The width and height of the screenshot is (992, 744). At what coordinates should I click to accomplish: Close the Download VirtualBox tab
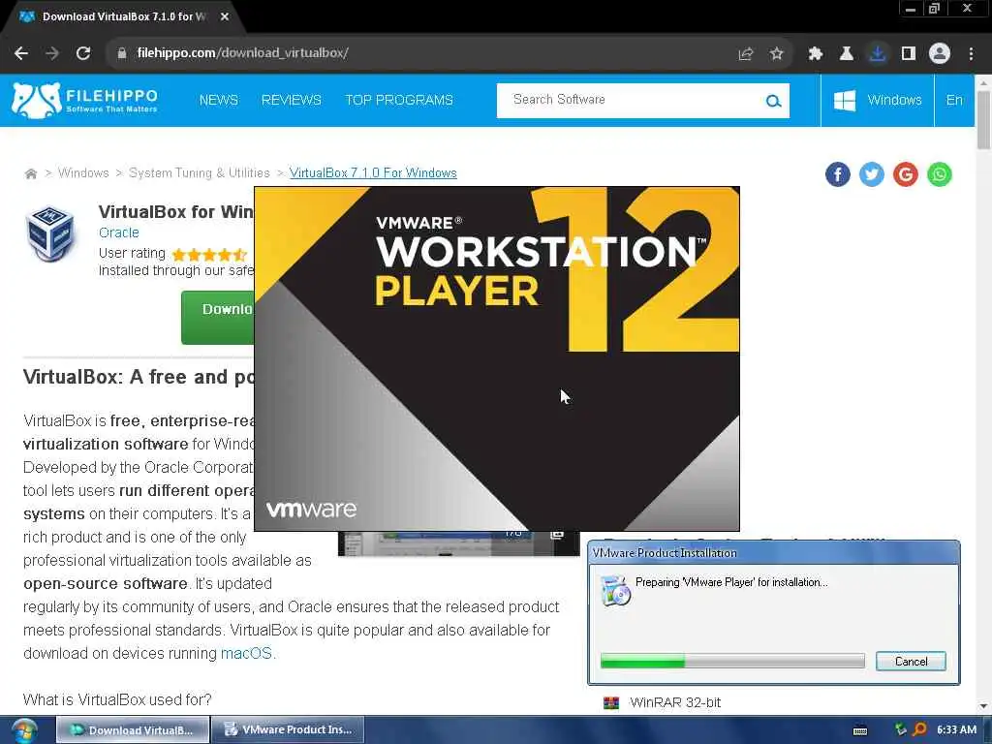click(x=225, y=17)
